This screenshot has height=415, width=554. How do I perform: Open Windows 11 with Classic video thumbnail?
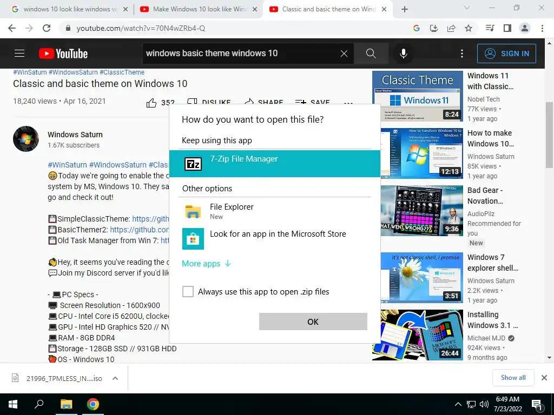click(x=417, y=96)
